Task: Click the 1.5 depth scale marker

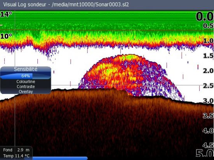Action: click(208, 56)
